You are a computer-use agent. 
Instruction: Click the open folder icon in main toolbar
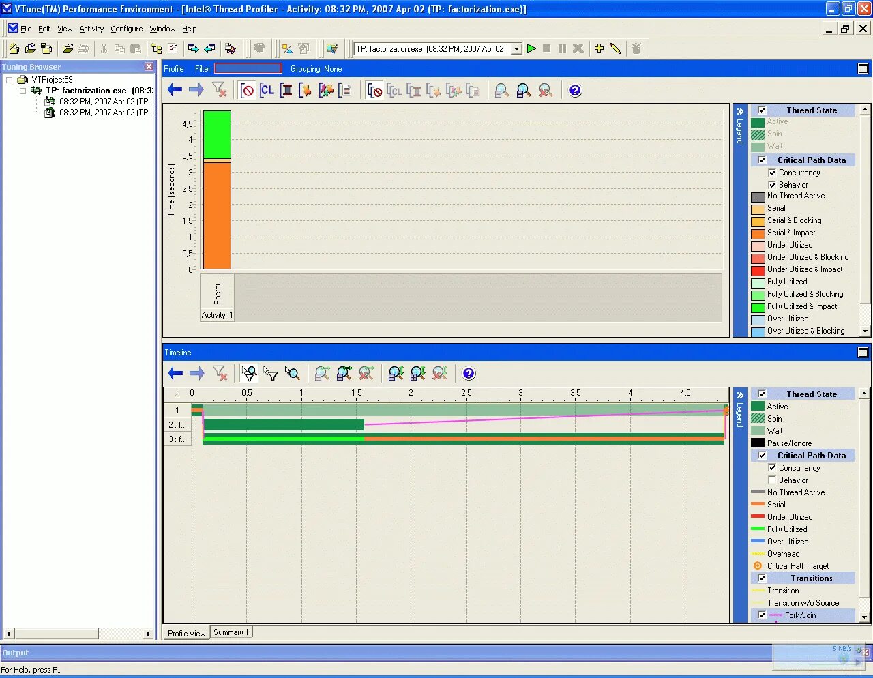(x=68, y=48)
